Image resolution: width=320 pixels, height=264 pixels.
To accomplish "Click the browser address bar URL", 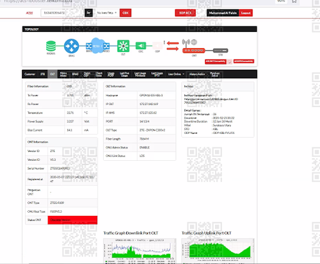I will (38, 1).
